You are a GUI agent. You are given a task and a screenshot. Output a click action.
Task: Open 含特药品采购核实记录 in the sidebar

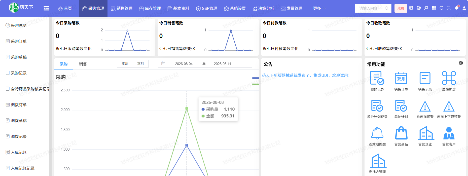[x=27, y=89]
